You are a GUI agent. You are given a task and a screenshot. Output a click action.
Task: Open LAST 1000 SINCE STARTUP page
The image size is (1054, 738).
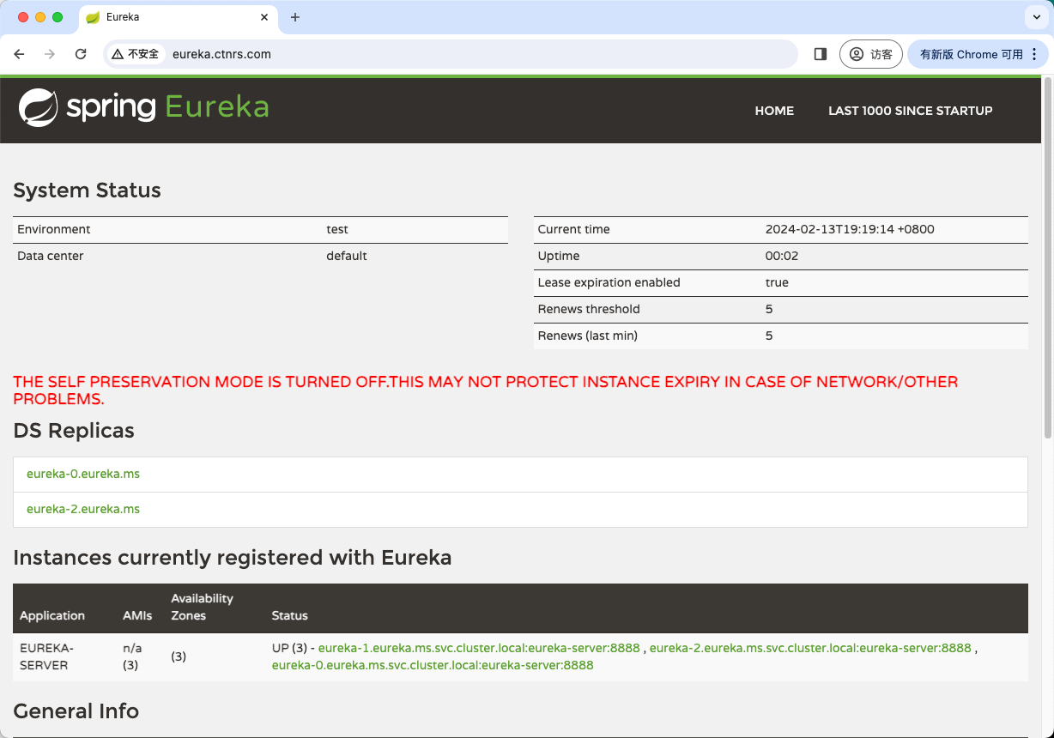tap(910, 111)
